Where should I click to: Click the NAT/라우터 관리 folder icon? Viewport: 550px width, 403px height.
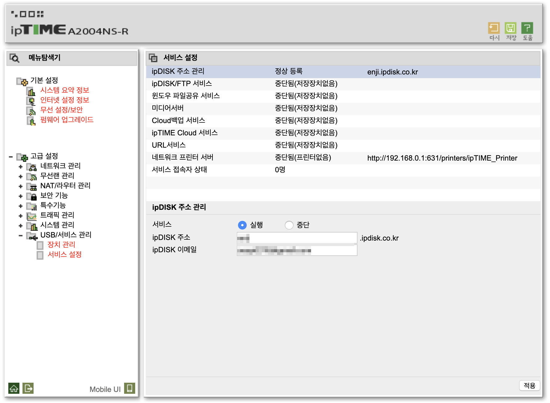click(x=32, y=187)
